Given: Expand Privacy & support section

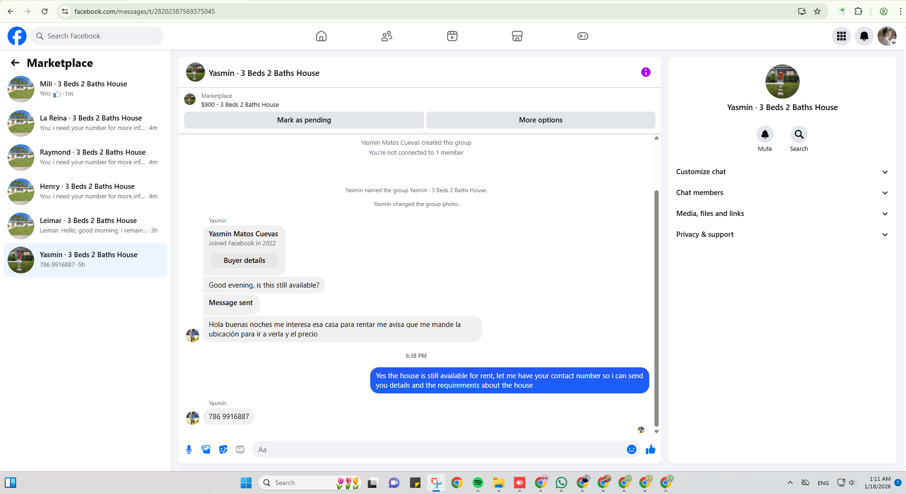Looking at the screenshot, I should click(x=782, y=234).
